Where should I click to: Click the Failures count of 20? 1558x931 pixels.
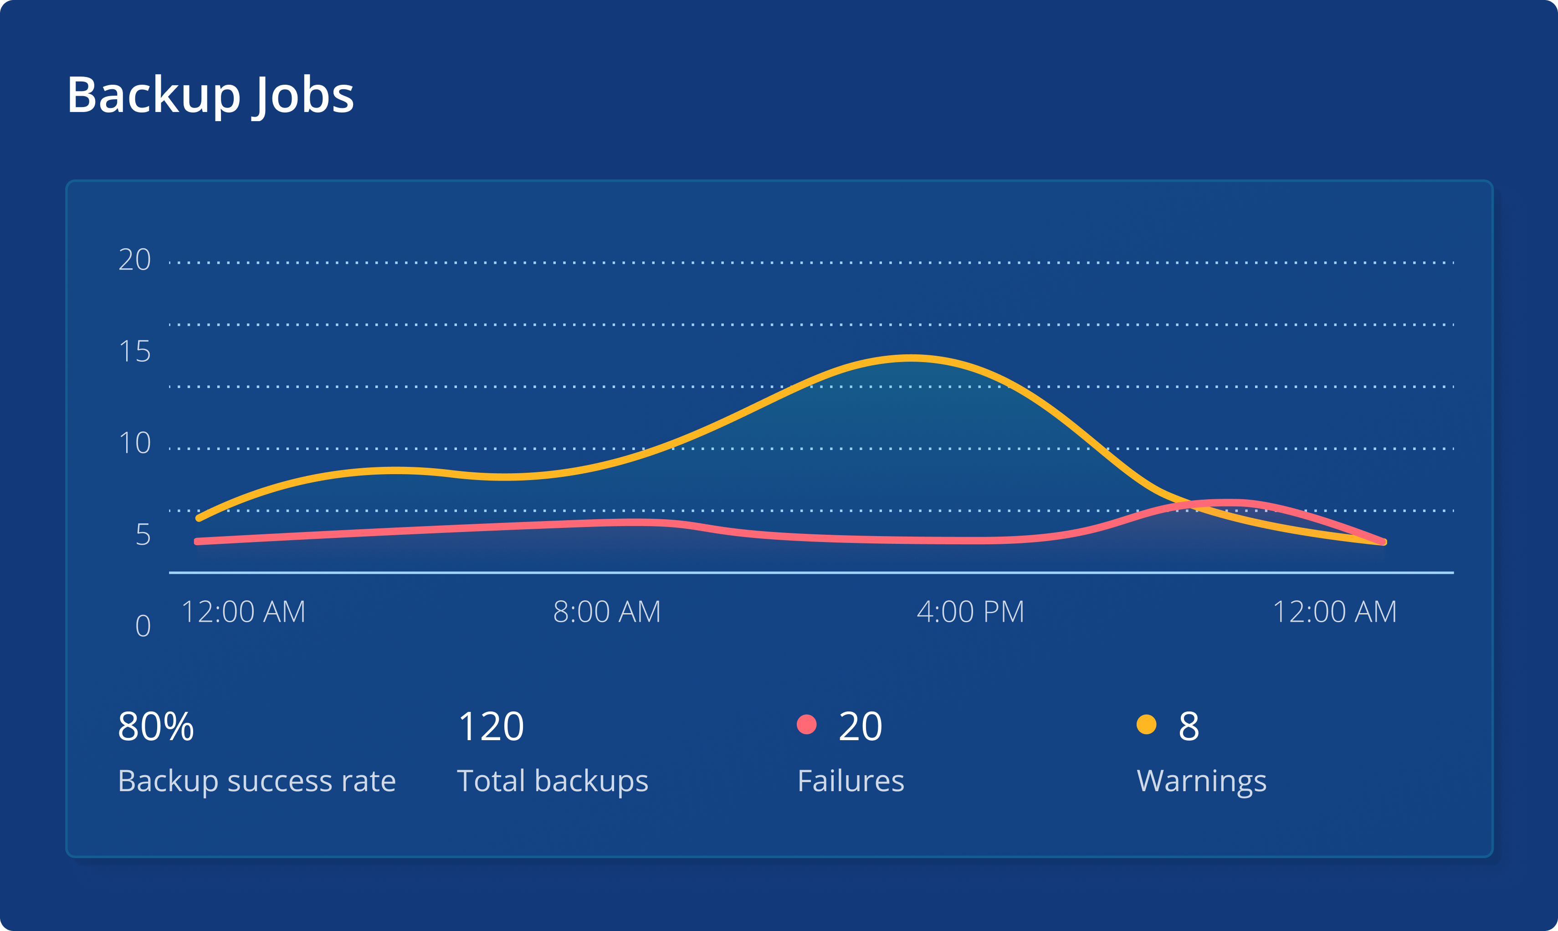(x=860, y=726)
